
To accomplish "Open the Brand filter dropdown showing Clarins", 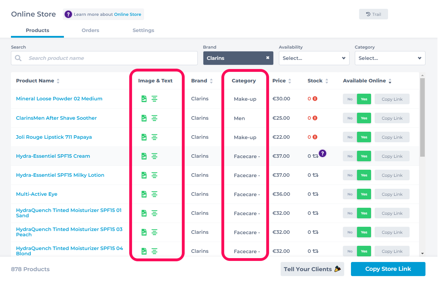I will pos(238,58).
